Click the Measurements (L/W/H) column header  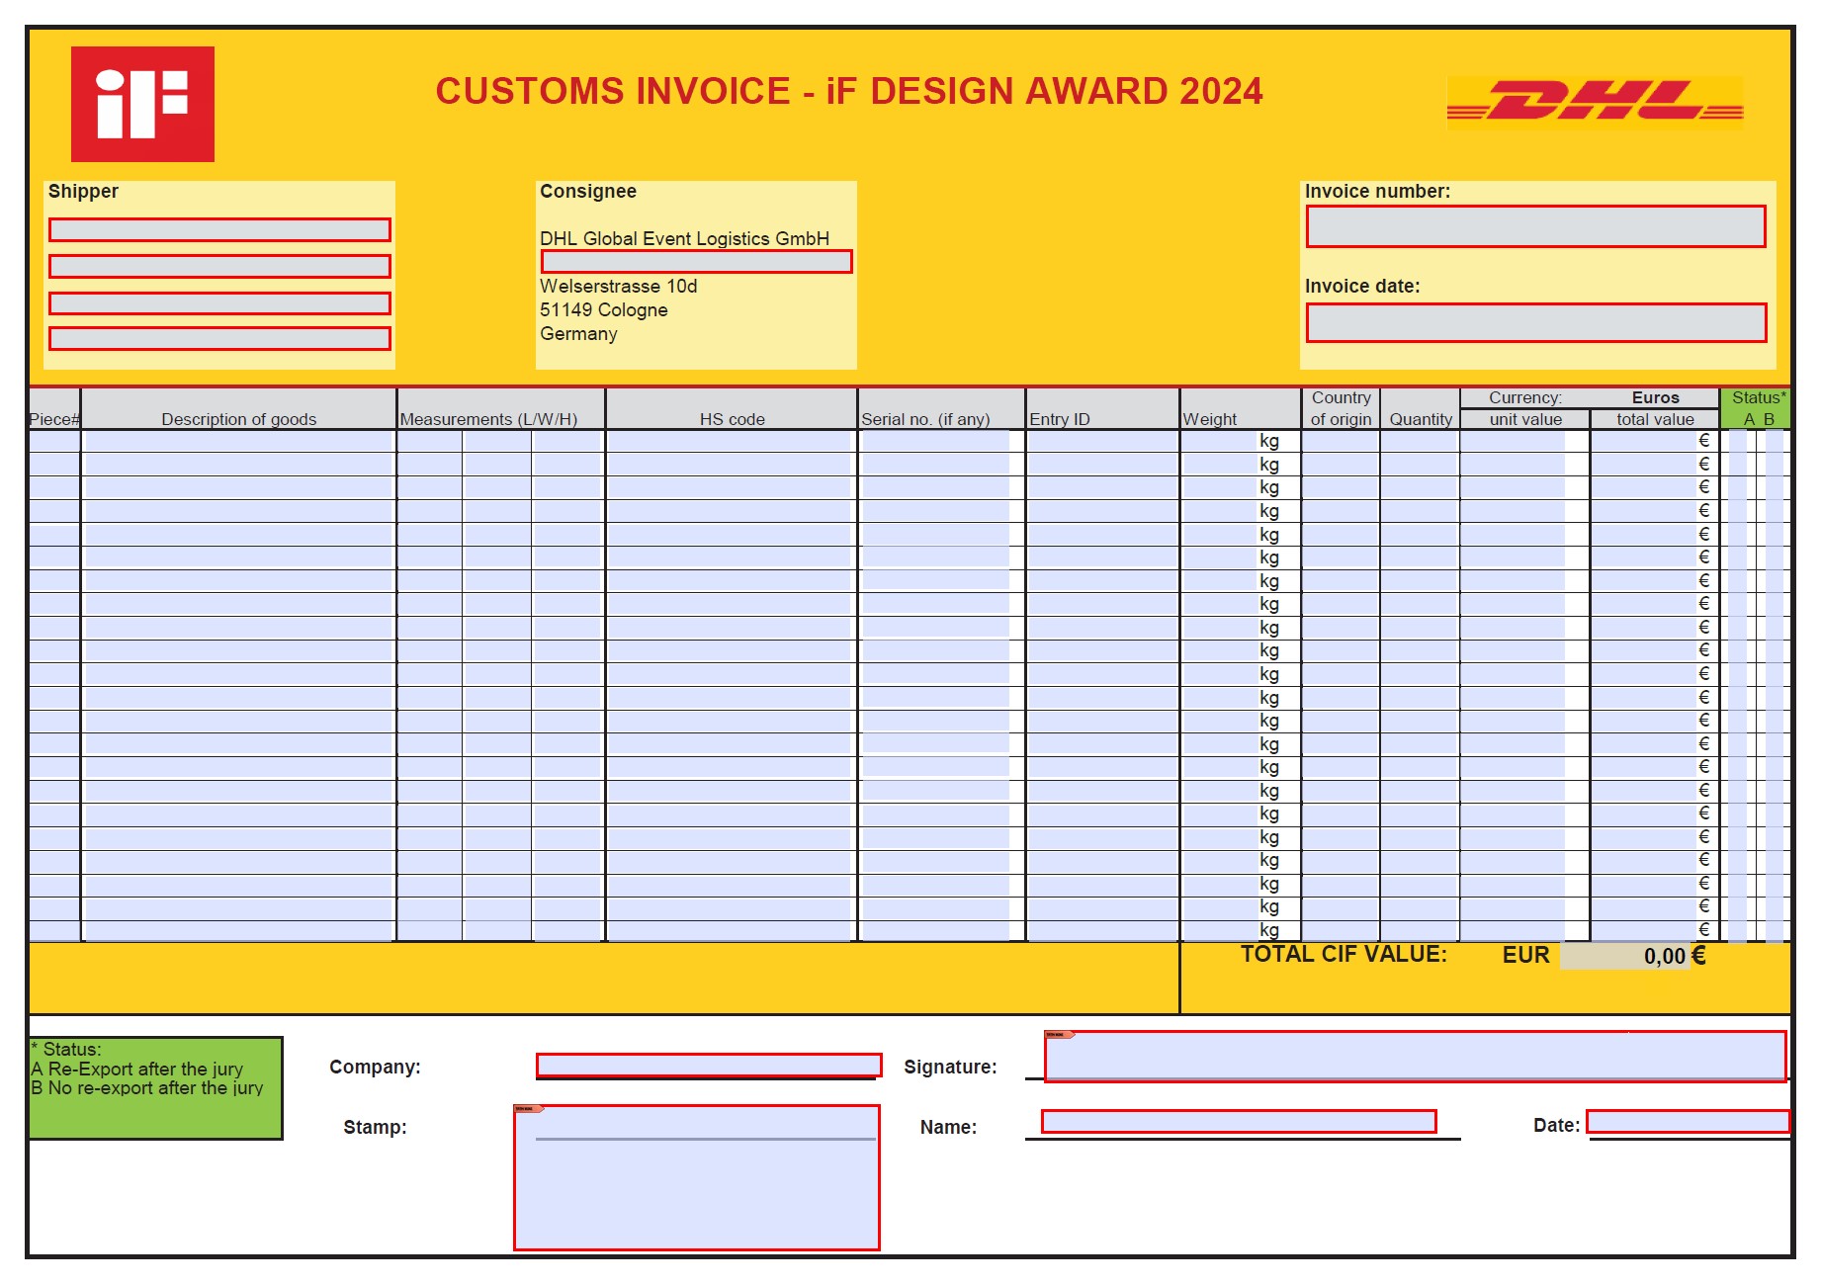(x=488, y=419)
